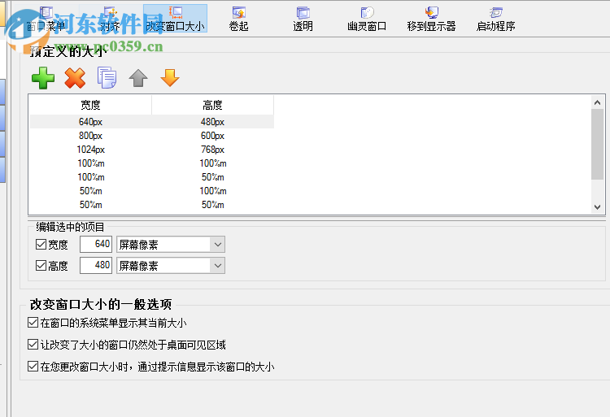Click the list scrollbar down arrow
The width and height of the screenshot is (610, 417).
coord(597,207)
